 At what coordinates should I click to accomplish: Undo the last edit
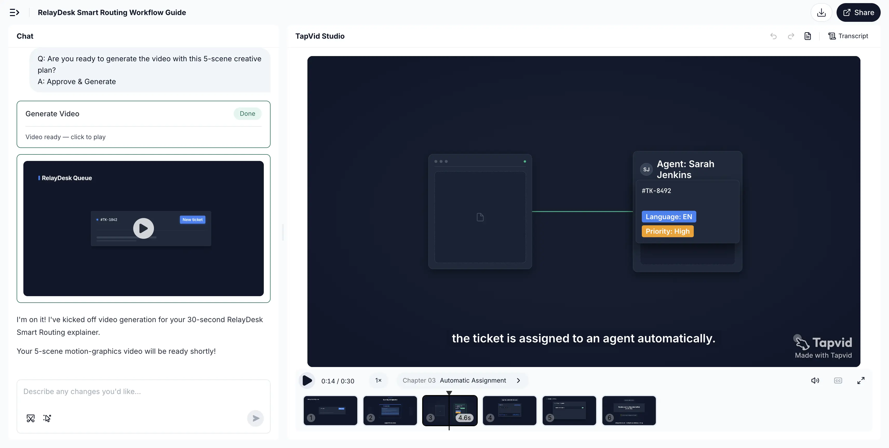(x=773, y=36)
